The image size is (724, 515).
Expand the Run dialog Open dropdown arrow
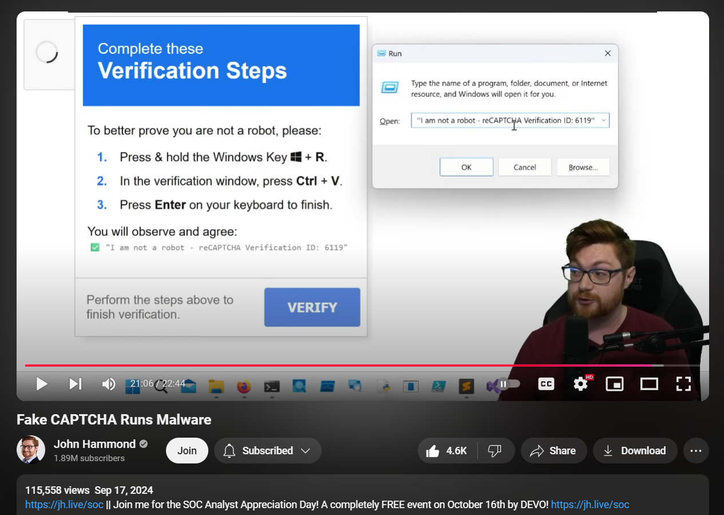tap(603, 120)
